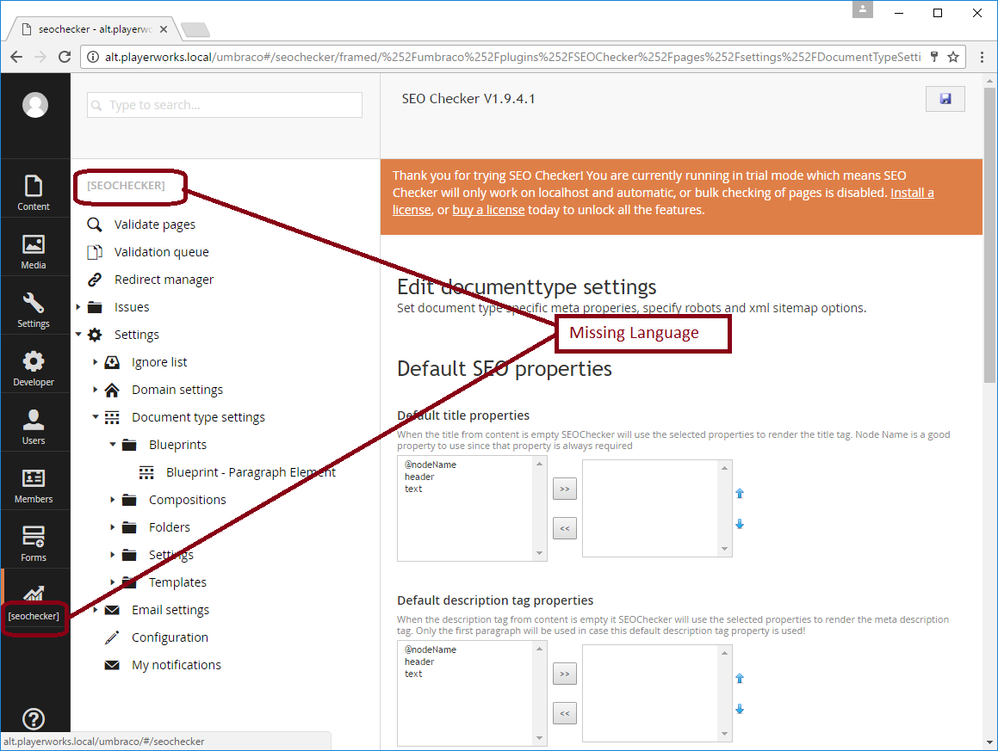Open the Members section
The width and height of the screenshot is (998, 751).
click(x=34, y=486)
